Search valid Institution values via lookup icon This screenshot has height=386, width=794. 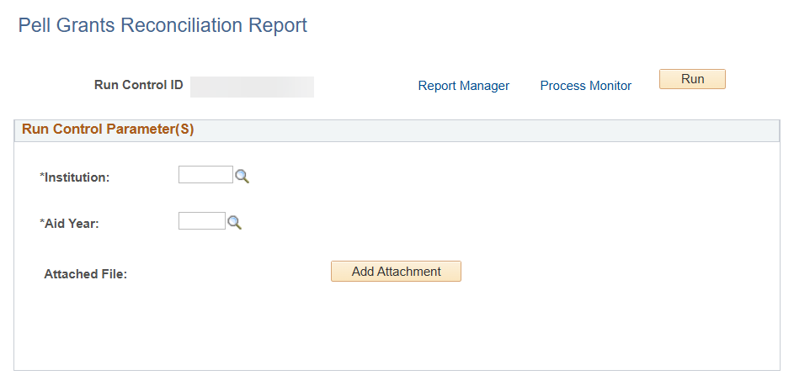pos(242,176)
